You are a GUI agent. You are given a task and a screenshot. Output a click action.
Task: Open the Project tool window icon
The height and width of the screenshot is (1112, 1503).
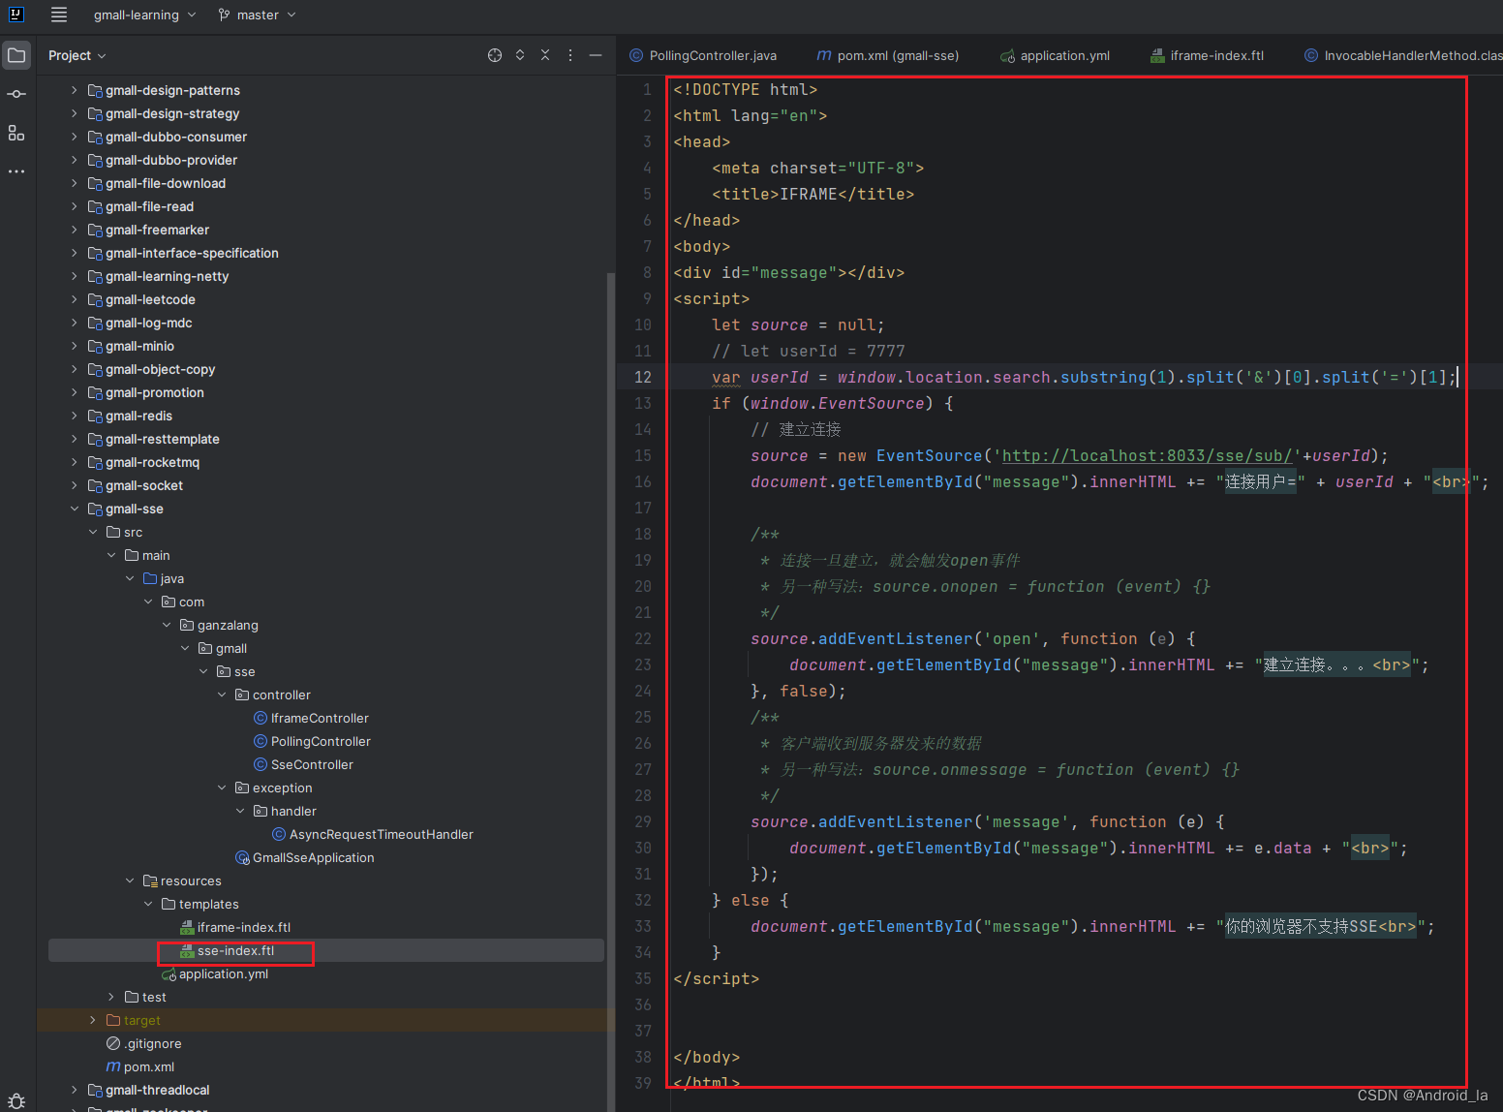pos(16,55)
